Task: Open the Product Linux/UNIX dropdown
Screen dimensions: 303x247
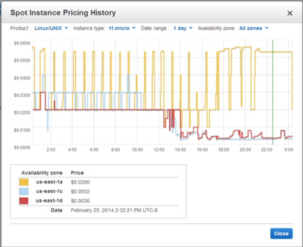Action: [51, 28]
